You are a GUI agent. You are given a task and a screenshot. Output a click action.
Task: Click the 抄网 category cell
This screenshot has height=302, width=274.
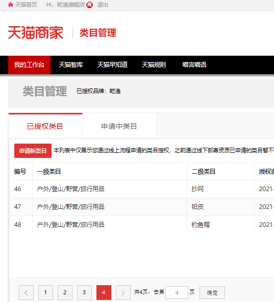pyautogui.click(x=197, y=189)
